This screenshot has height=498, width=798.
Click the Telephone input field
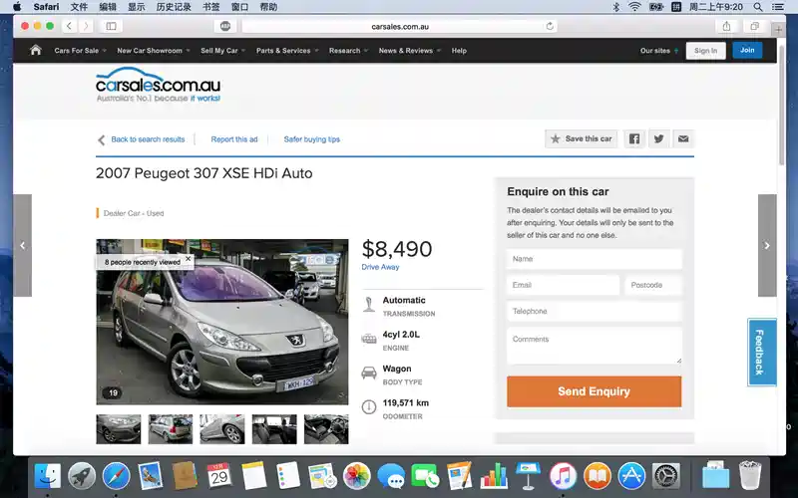pos(594,311)
